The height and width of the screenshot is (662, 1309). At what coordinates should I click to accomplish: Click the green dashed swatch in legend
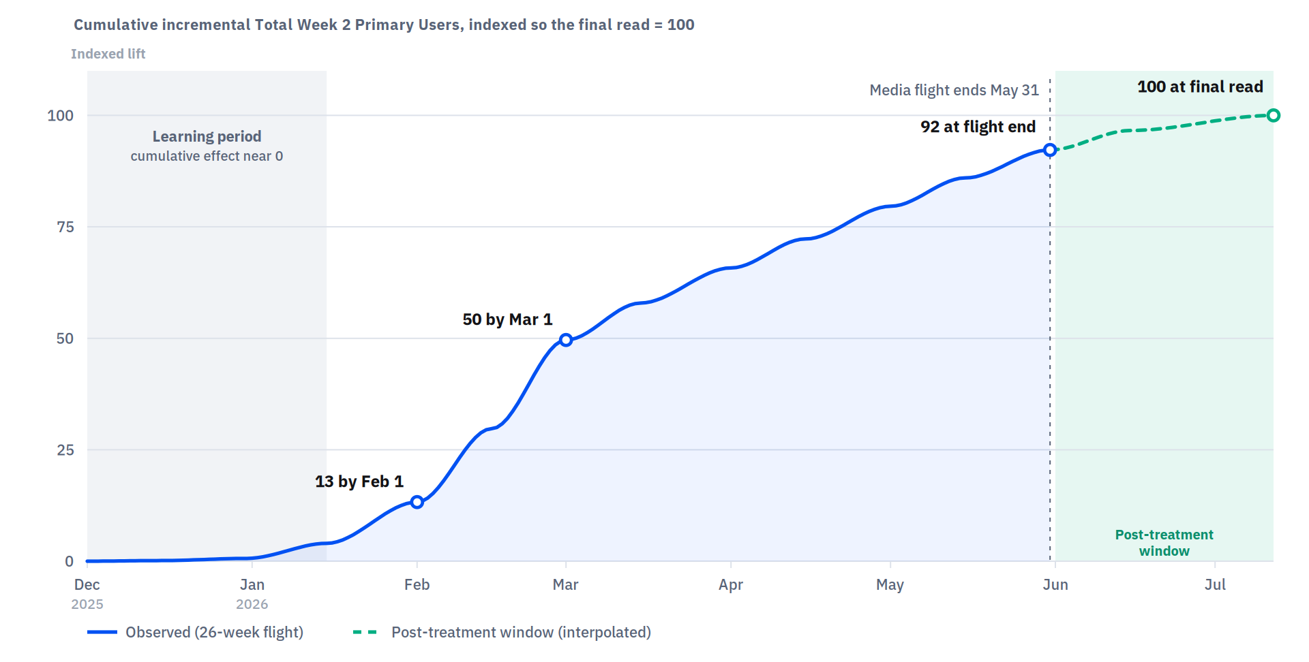click(365, 633)
